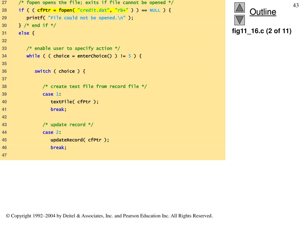Click the down arrow navigation icon
302x226 pixels.
point(239,20)
